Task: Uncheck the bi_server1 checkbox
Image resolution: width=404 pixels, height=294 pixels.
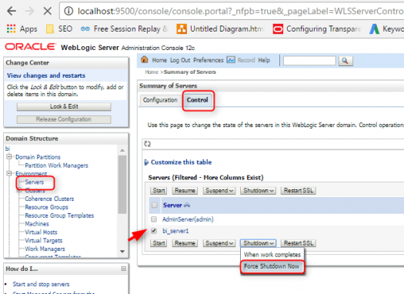Action: pyautogui.click(x=154, y=231)
